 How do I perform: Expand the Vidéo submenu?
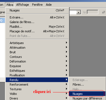pos(37,94)
